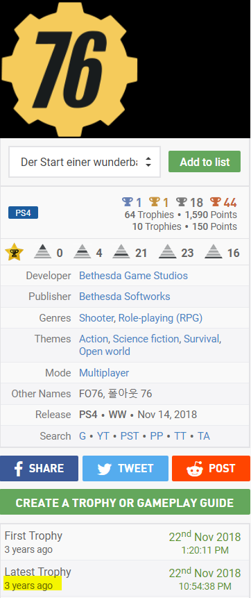Image resolution: width=251 pixels, height=598 pixels.
Task: Open the Role-playing (RPG) genre link
Action: [x=160, y=317]
